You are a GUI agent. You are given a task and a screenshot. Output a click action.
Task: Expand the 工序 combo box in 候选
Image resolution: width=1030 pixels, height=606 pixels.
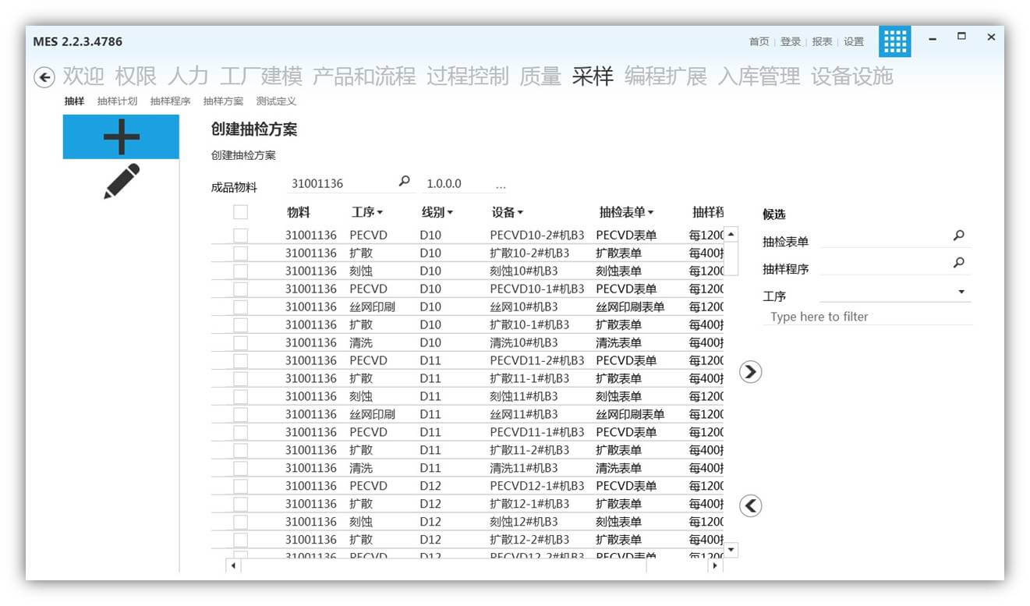(x=961, y=292)
